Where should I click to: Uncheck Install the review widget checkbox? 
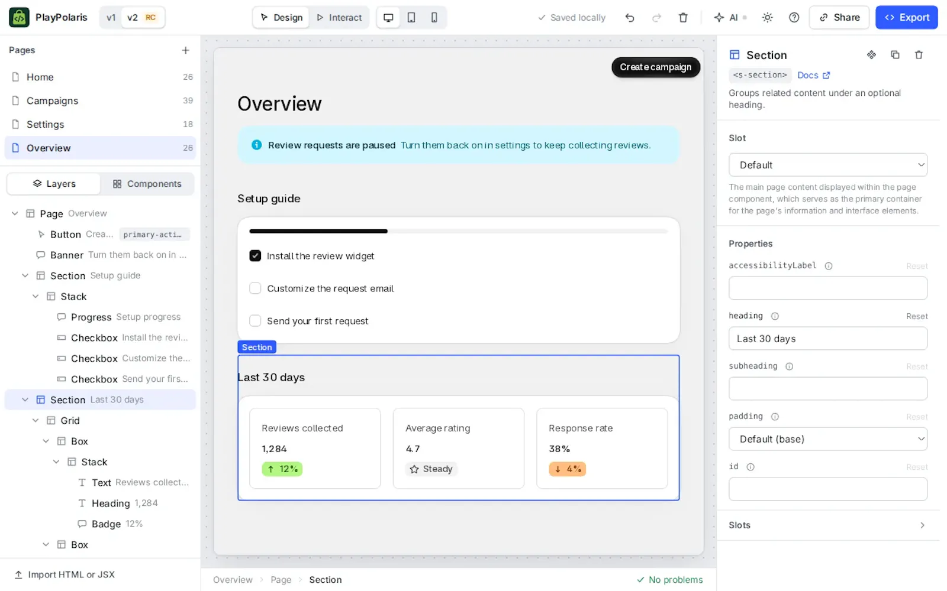pos(255,256)
